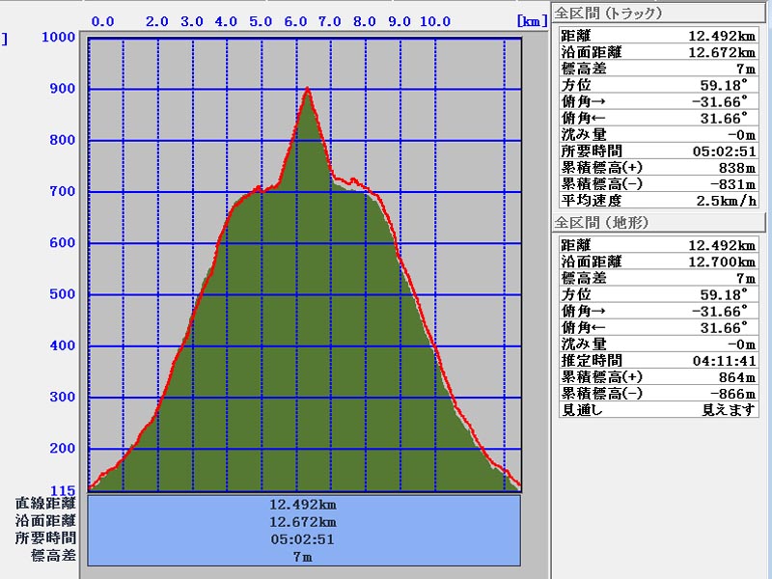Select the terrain 沿面距離 12.700km value

721,262
